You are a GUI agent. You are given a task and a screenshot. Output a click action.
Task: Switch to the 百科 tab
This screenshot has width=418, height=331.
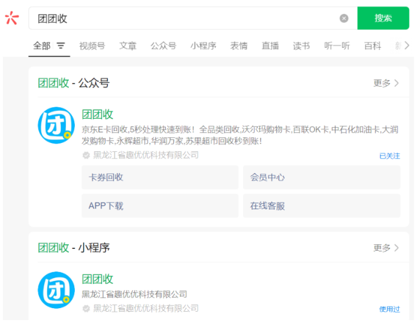pos(373,46)
